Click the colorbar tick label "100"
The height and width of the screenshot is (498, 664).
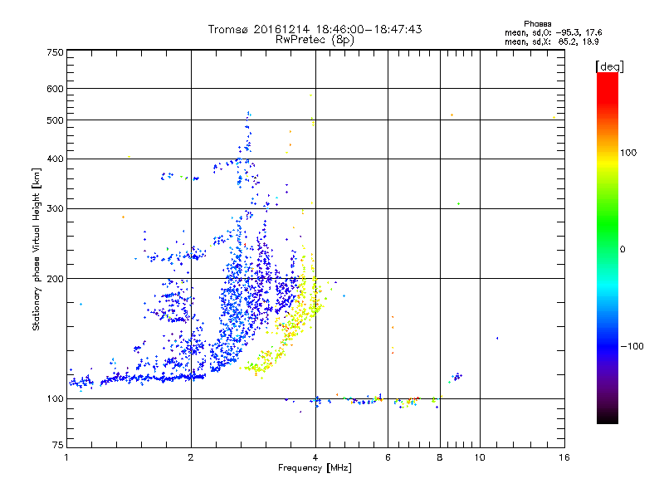coord(628,153)
